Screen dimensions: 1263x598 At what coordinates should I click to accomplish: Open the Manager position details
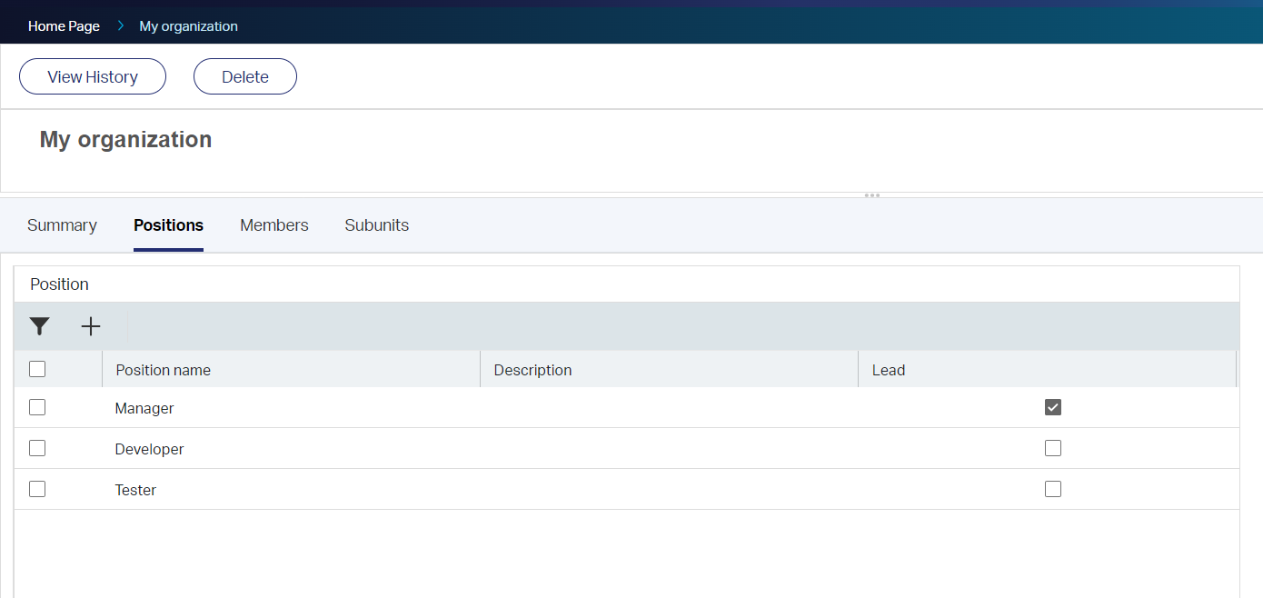[144, 407]
